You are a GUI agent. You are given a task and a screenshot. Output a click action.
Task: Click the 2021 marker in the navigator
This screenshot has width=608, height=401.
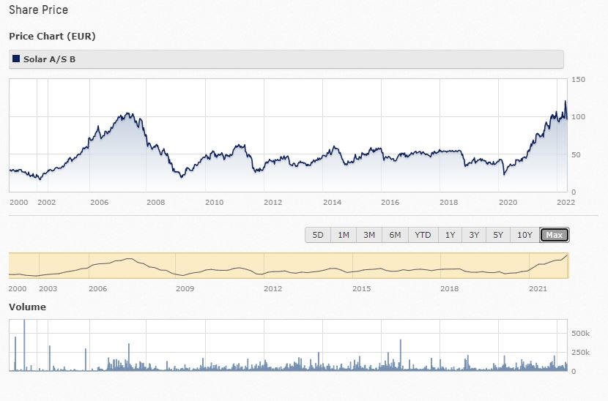click(x=538, y=289)
